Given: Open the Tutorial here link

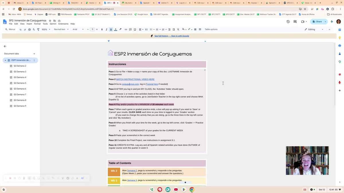Looking at the screenshot, I should click(152, 84).
